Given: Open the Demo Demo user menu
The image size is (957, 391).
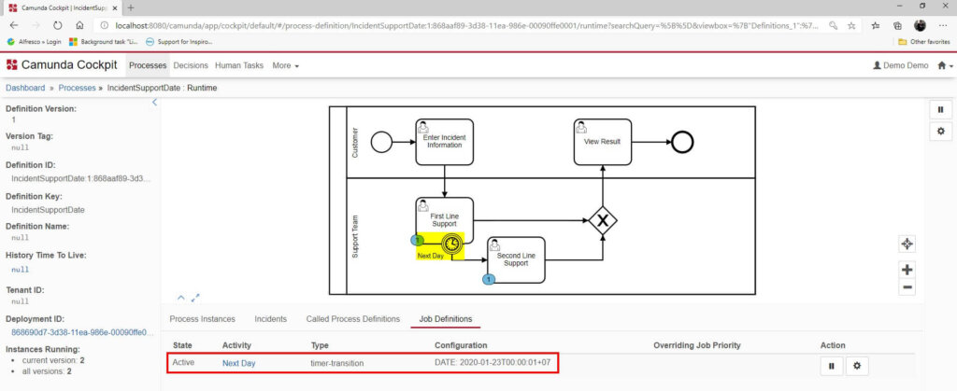Looking at the screenshot, I should point(901,65).
